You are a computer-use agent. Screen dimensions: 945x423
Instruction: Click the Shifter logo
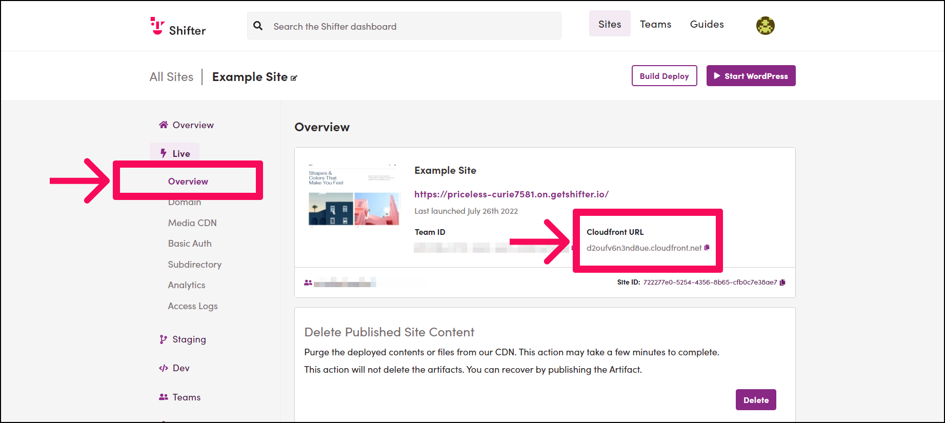(x=178, y=27)
